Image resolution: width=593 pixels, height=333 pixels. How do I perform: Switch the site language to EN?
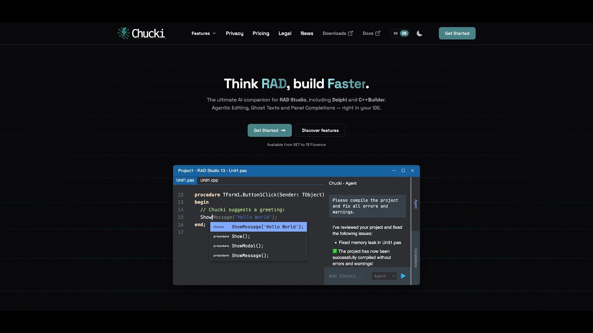(x=404, y=33)
